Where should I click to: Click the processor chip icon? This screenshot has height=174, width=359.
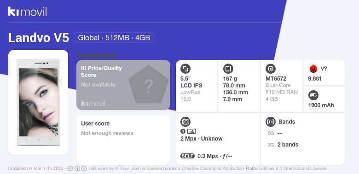[271, 69]
